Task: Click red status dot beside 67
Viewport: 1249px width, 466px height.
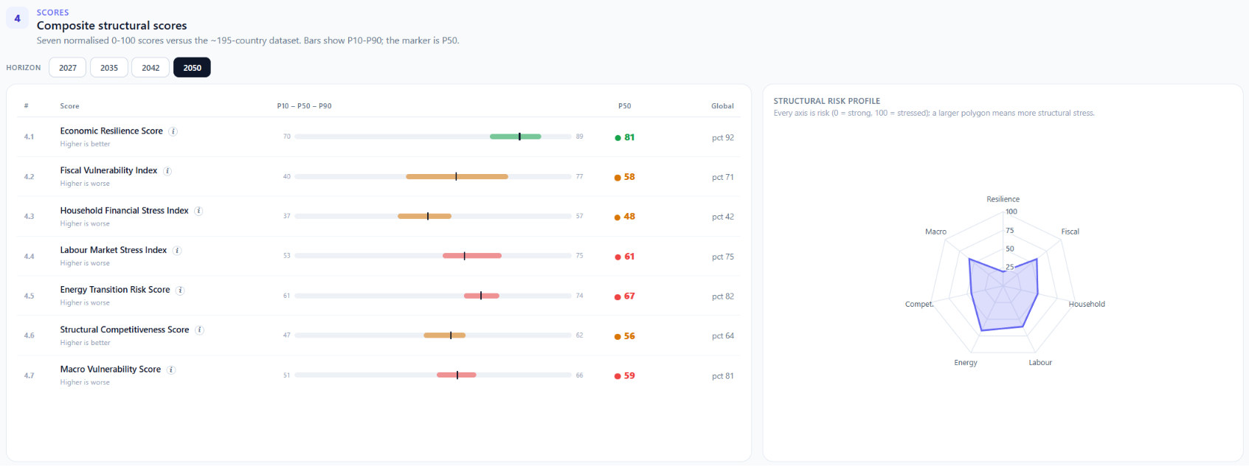Action: coord(617,297)
